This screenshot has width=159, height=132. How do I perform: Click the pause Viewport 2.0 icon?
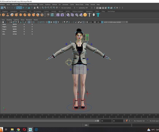tap(117, 8)
